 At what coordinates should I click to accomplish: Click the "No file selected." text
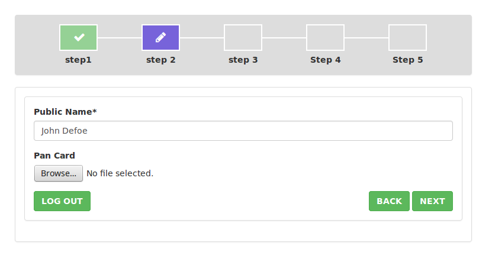120,173
